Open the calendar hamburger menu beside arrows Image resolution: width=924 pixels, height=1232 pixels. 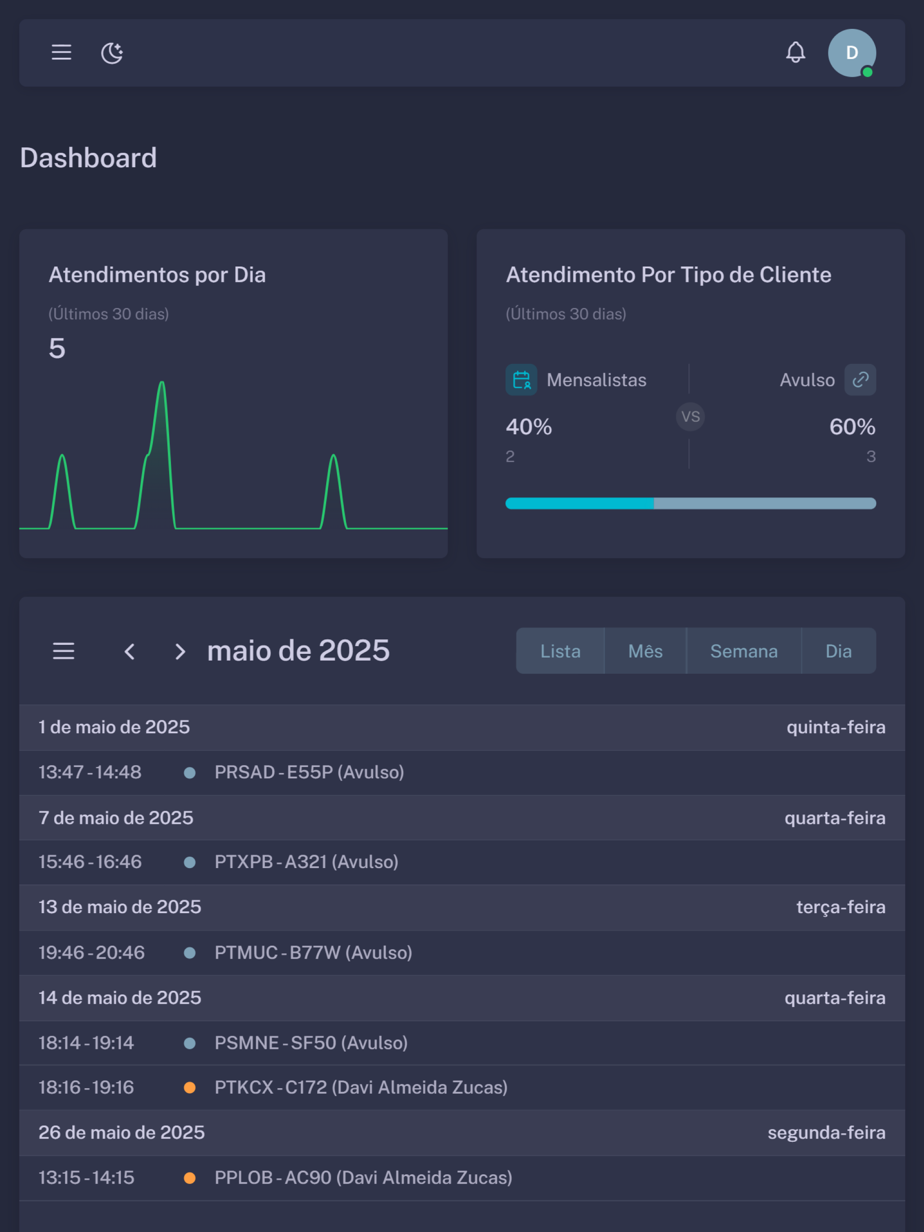click(x=64, y=651)
